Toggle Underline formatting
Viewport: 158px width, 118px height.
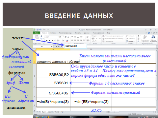pyautogui.click(x=52, y=40)
